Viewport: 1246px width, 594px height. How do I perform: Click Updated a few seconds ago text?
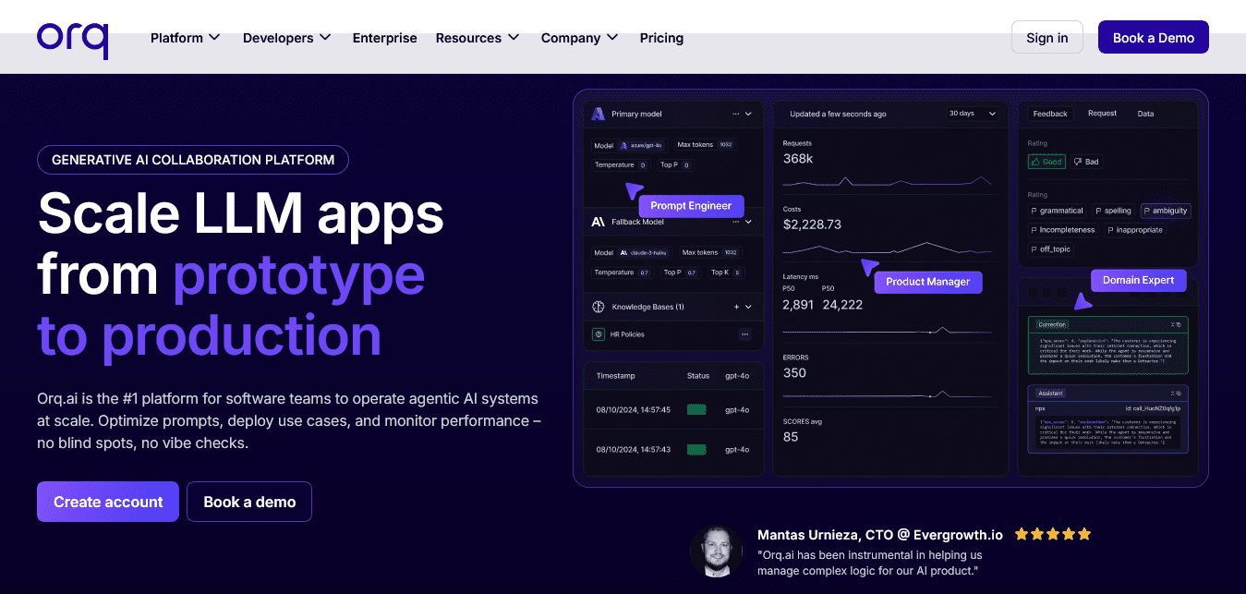pos(838,114)
